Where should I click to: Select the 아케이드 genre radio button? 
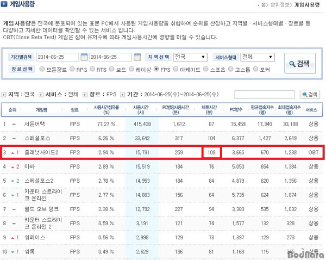coord(175,69)
